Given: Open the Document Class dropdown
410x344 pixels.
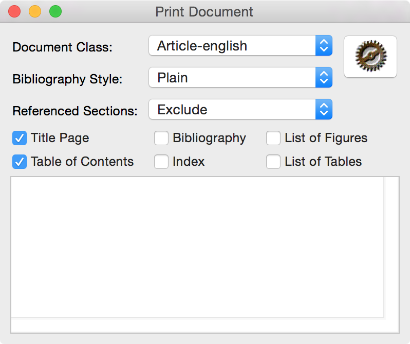Looking at the screenshot, I should [x=240, y=46].
